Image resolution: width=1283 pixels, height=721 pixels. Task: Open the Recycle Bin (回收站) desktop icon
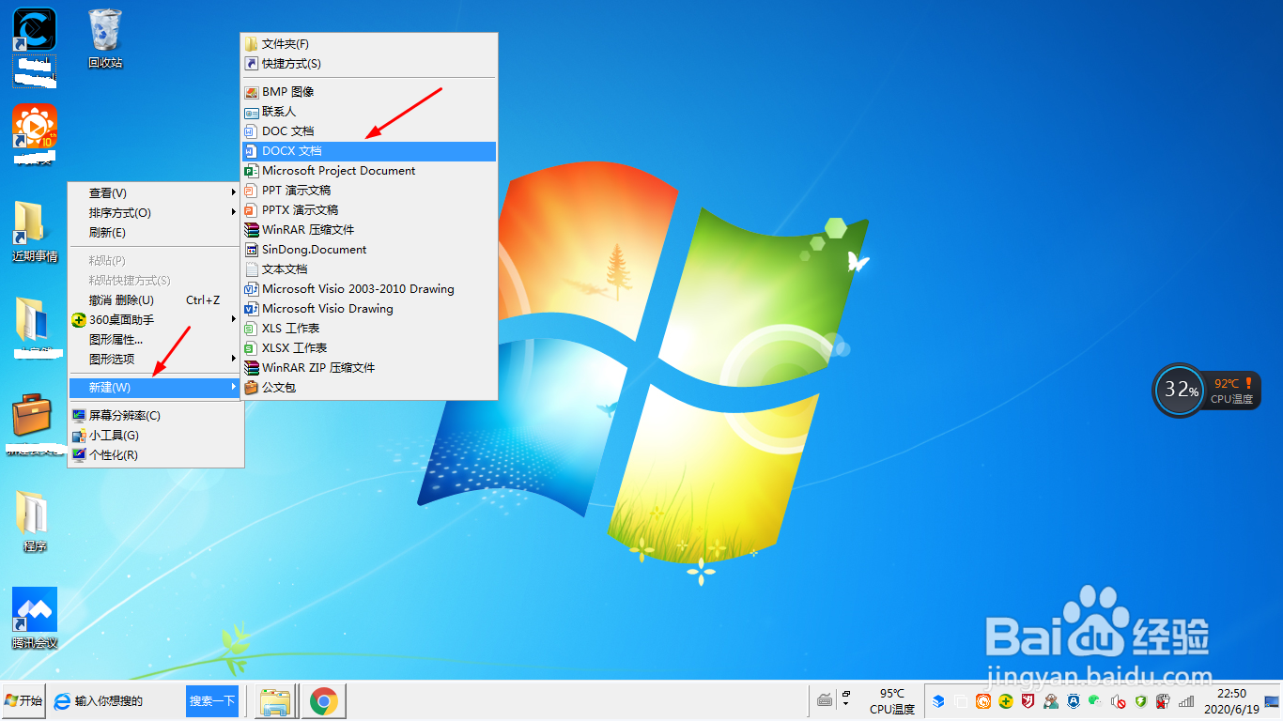coord(105,38)
